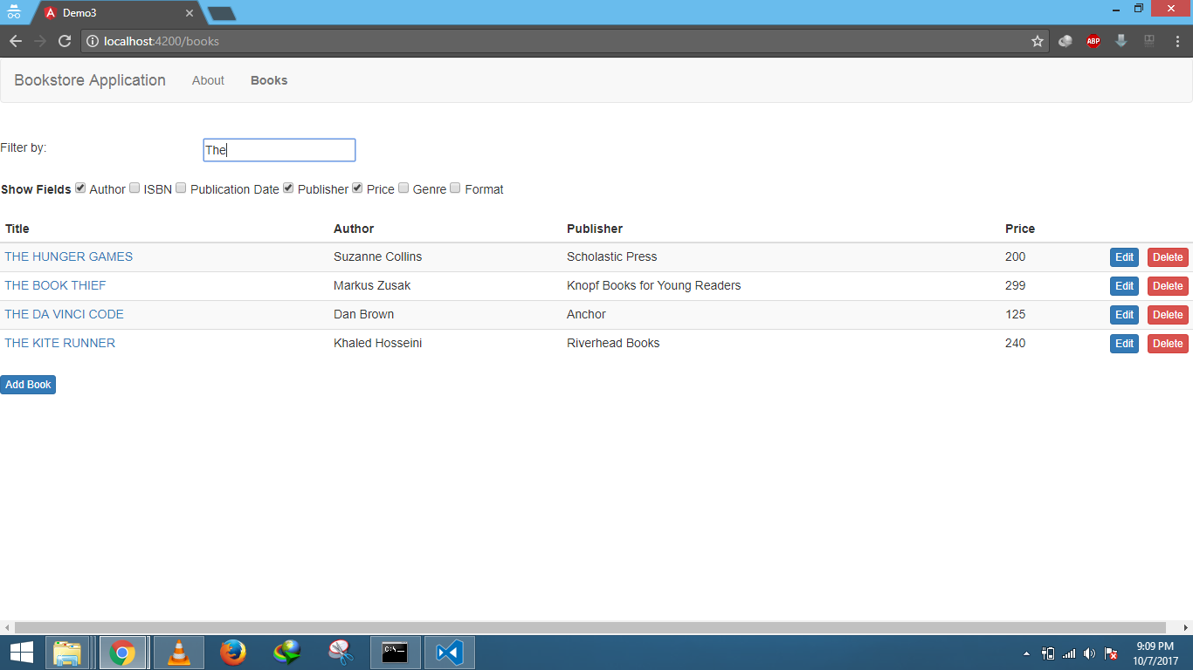Select the price value 299

click(1015, 285)
